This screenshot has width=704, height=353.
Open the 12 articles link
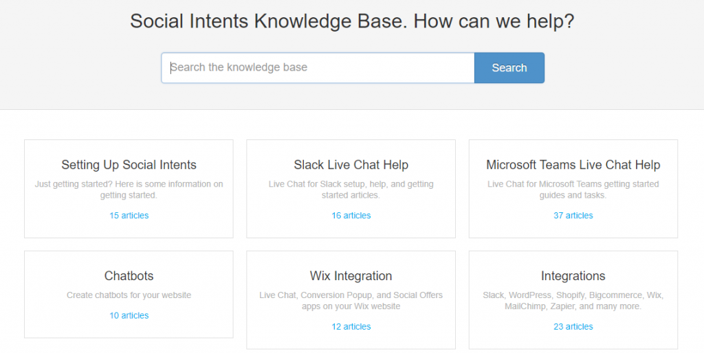point(351,326)
